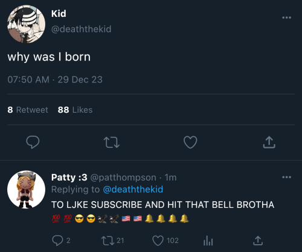Retweet Patty's reply with 21 retweets
This screenshot has height=252, width=302.
point(109,240)
